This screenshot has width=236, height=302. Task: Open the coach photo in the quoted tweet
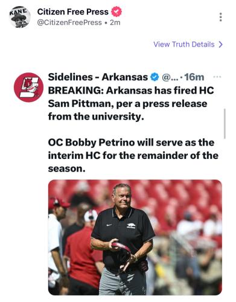coord(135,237)
